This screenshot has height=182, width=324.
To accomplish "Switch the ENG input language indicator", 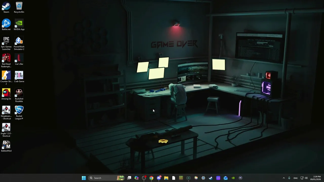I will [296, 178].
